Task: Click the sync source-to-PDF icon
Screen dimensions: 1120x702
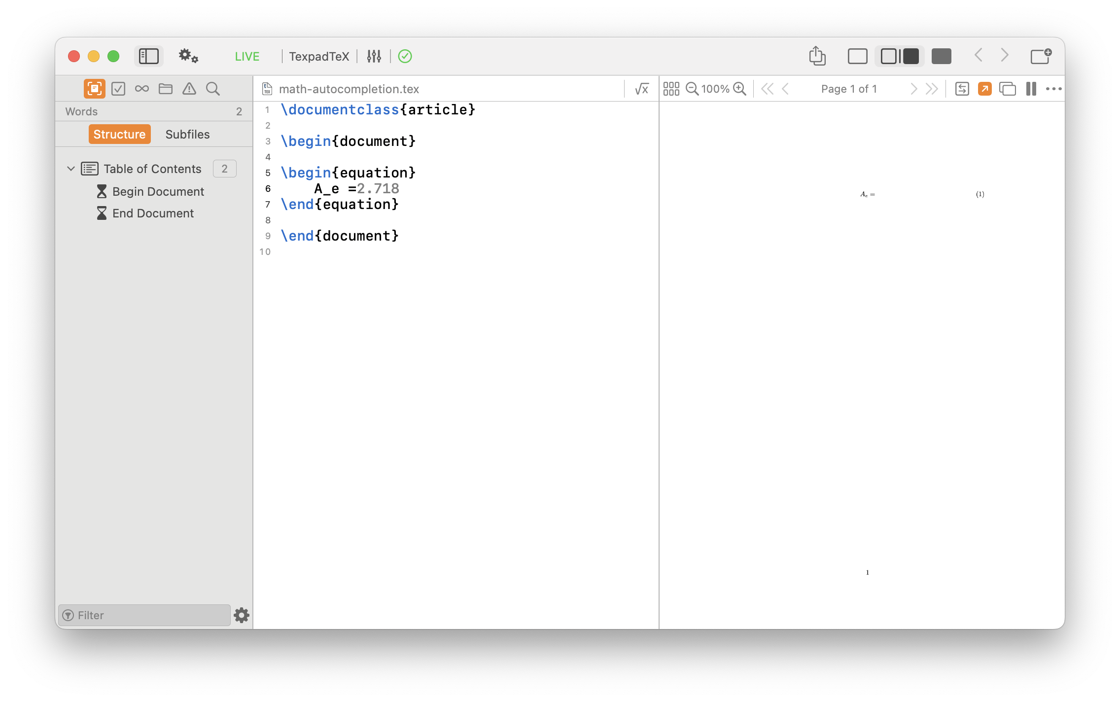Action: [962, 89]
